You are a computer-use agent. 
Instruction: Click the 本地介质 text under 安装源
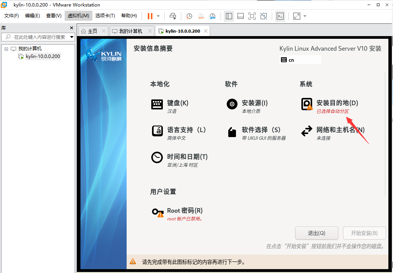(251, 111)
